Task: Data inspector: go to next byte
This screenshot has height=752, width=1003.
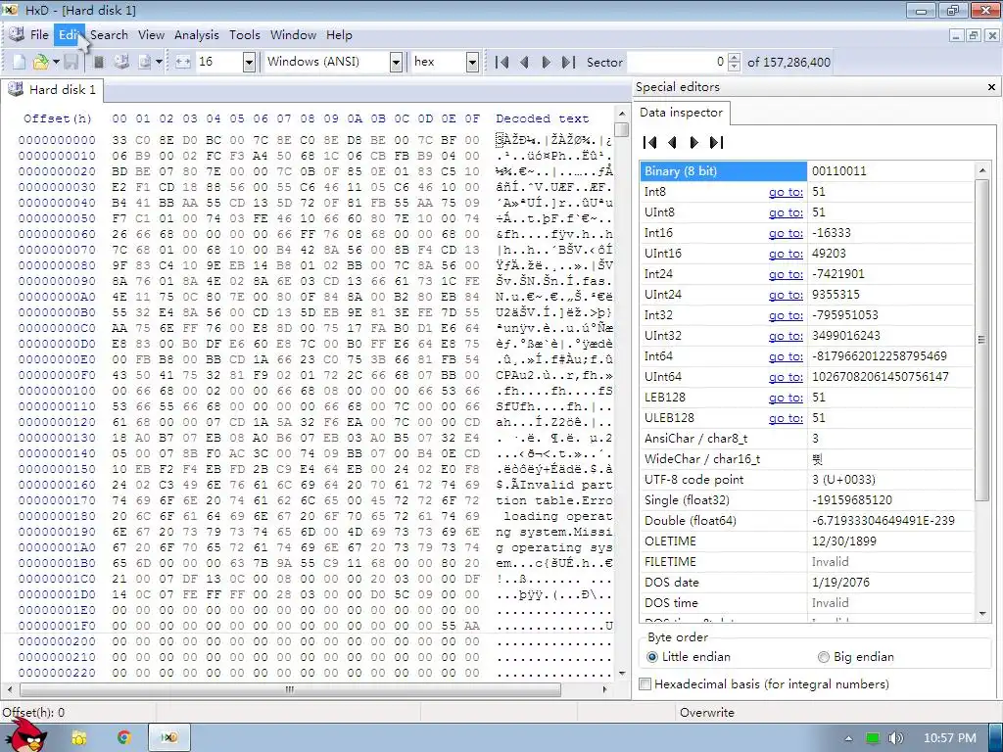Action: click(694, 143)
